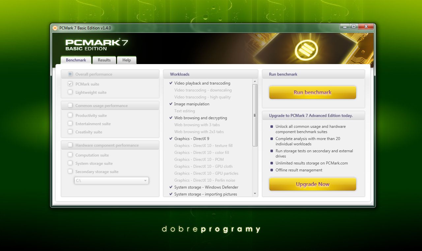Select System storage - Windows Defender workload
Image resolution: width=422 pixels, height=251 pixels.
[206, 187]
